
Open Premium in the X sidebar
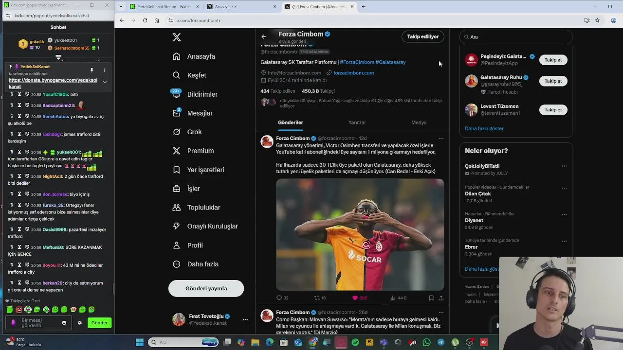tap(193, 151)
